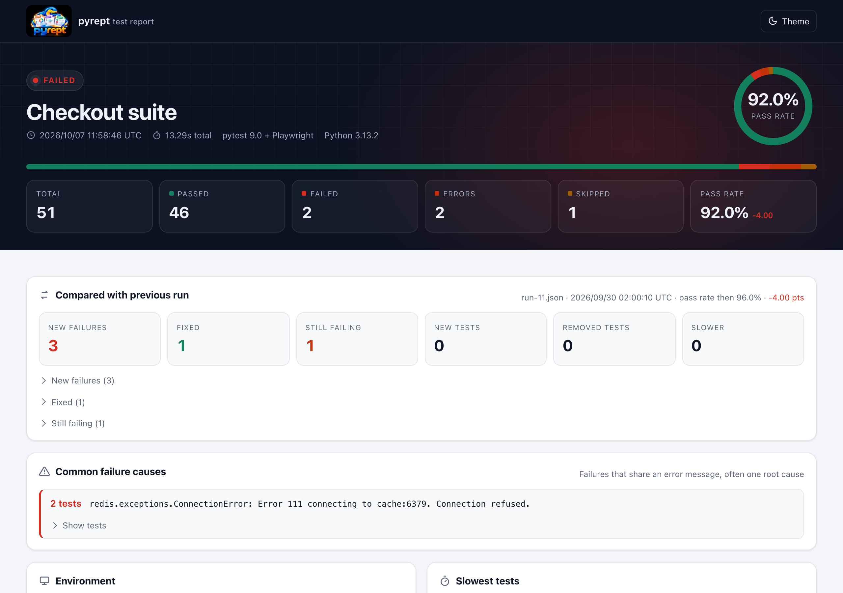843x593 pixels.
Task: Click the 'Environment' section heading
Action: tap(85, 581)
